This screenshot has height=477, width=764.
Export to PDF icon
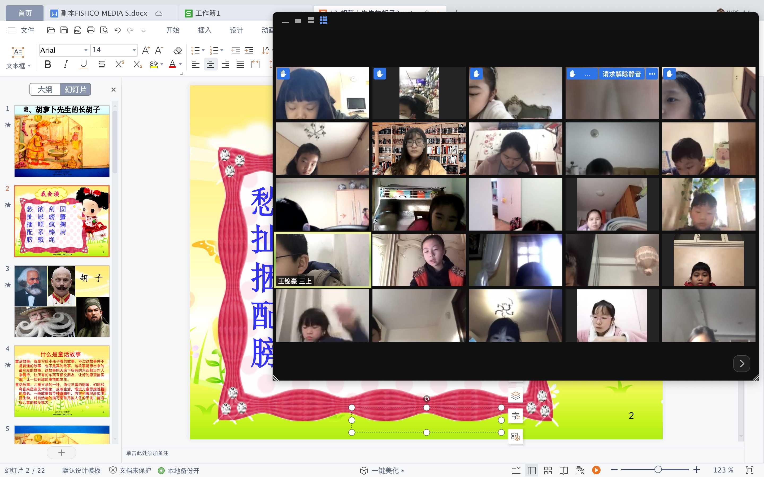(x=77, y=30)
